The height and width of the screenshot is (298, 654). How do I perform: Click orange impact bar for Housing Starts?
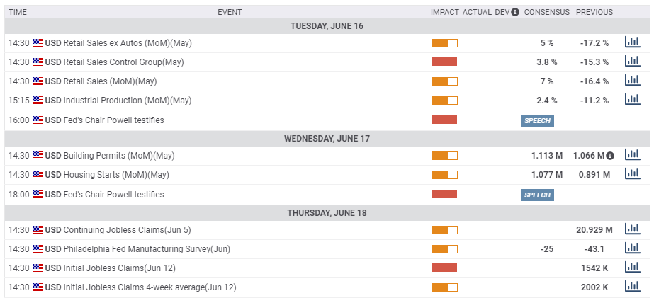[444, 175]
